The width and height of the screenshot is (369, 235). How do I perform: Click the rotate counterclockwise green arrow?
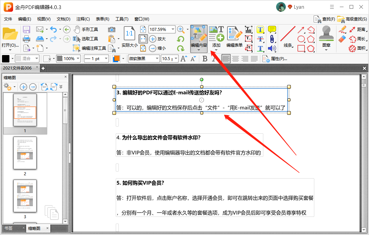click(x=180, y=39)
